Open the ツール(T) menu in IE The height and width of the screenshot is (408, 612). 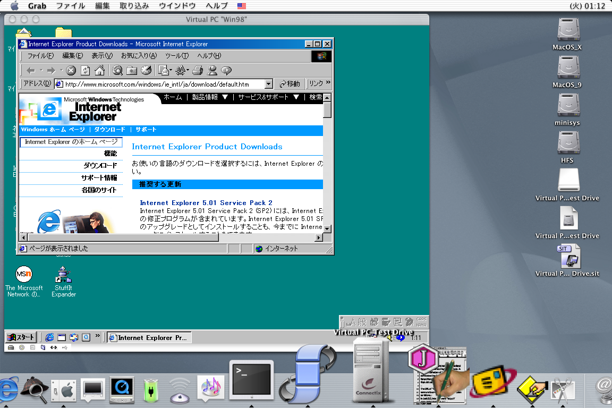coord(176,56)
